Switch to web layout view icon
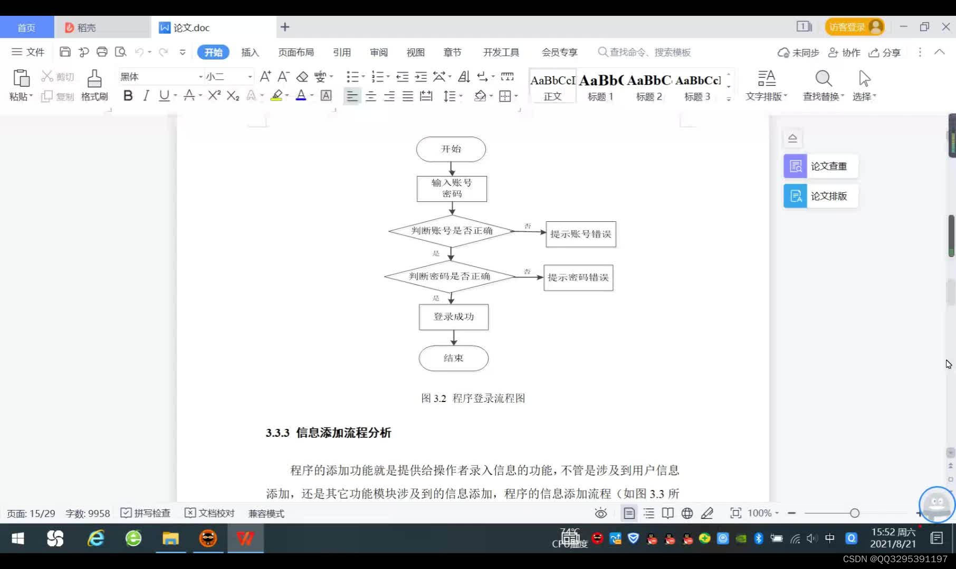The image size is (956, 569). pyautogui.click(x=687, y=513)
